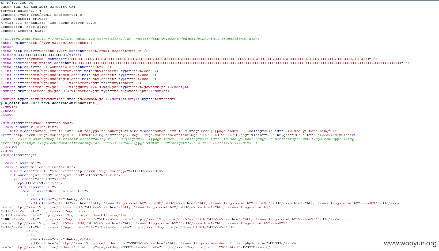The width and height of the screenshot is (439, 251).
Task: Select the h4 class="spfl" line
Action: (60, 199)
